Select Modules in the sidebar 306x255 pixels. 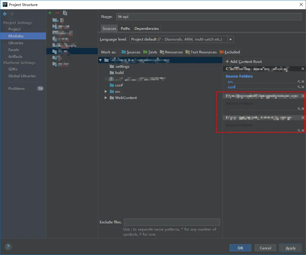click(x=23, y=36)
